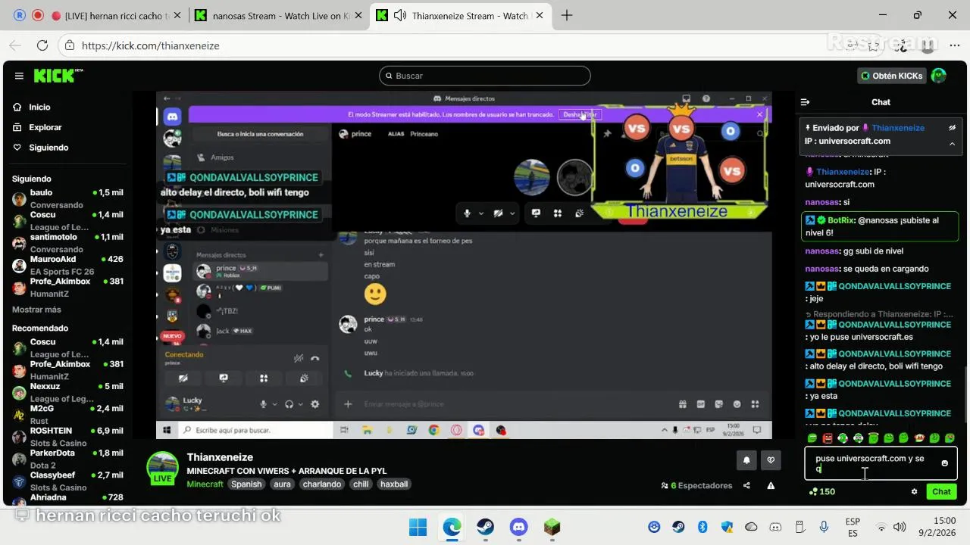This screenshot has width=970, height=545.
Task: Click the red emote in quick emotes row
Action: 828,438
